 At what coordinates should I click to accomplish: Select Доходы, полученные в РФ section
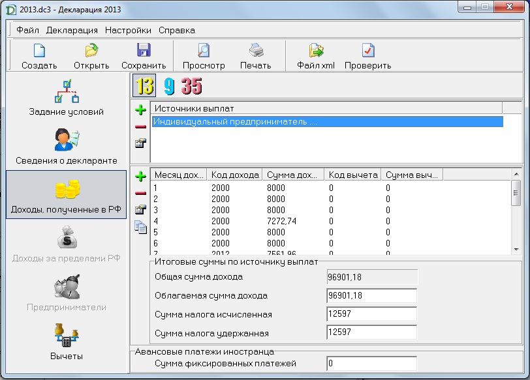pos(67,195)
